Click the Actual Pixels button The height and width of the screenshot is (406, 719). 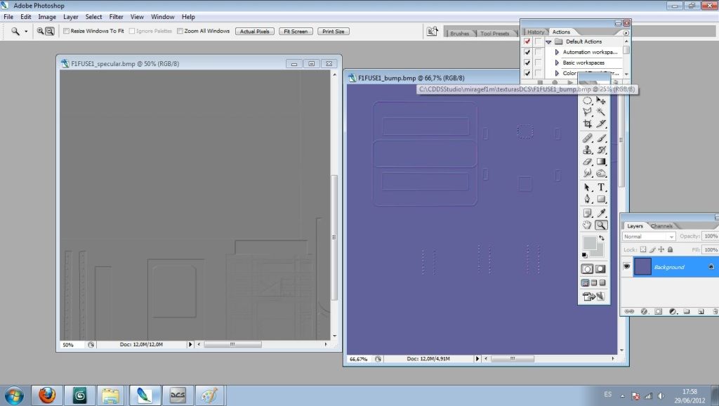255,32
